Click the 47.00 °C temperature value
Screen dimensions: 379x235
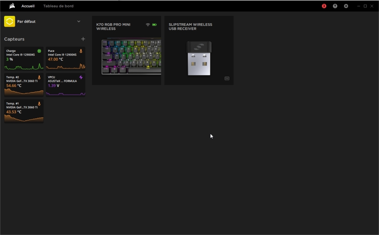coord(55,59)
